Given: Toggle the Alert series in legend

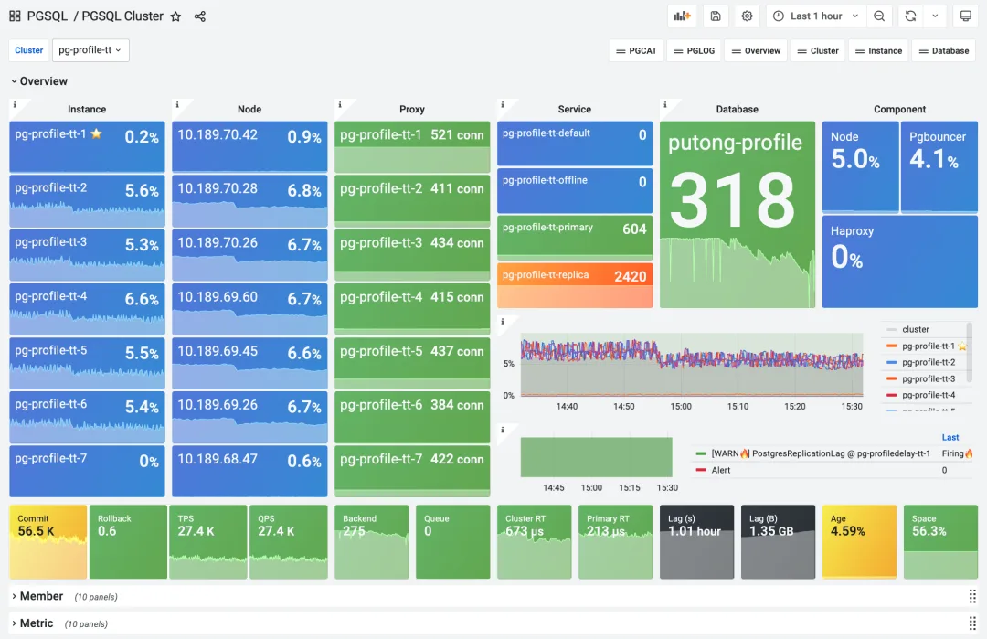Looking at the screenshot, I should (x=721, y=470).
